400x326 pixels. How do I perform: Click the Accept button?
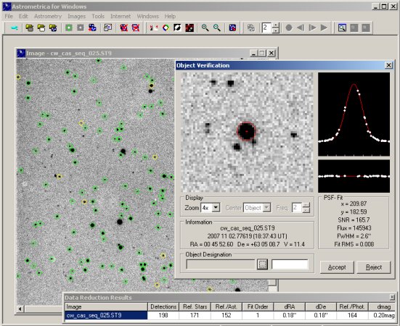click(337, 267)
